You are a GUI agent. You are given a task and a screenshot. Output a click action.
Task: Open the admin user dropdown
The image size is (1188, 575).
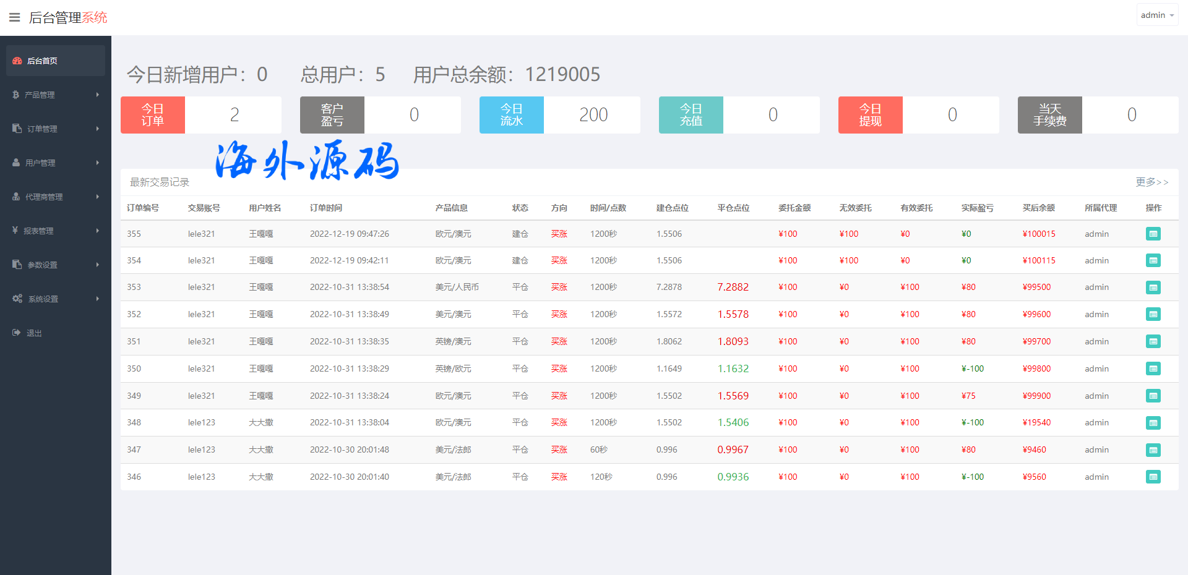1156,15
